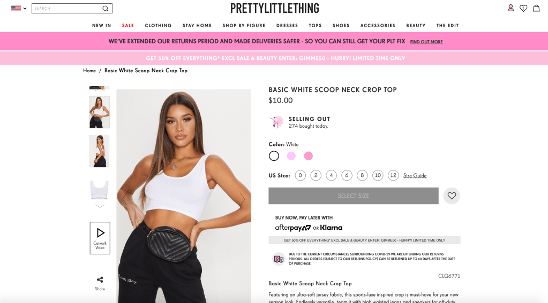View the flat white crop top thumbnail
This screenshot has width=548, height=303.
pos(99,189)
